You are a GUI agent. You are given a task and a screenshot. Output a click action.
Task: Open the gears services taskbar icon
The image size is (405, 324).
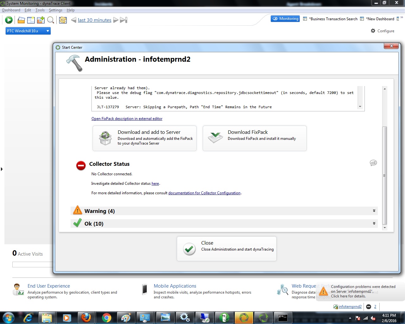[185, 317]
